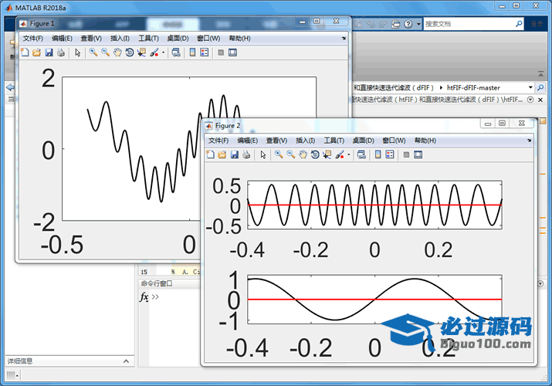Image resolution: width=552 pixels, height=386 pixels.
Task: Insert Legend in Figure 2
Action: (390, 155)
